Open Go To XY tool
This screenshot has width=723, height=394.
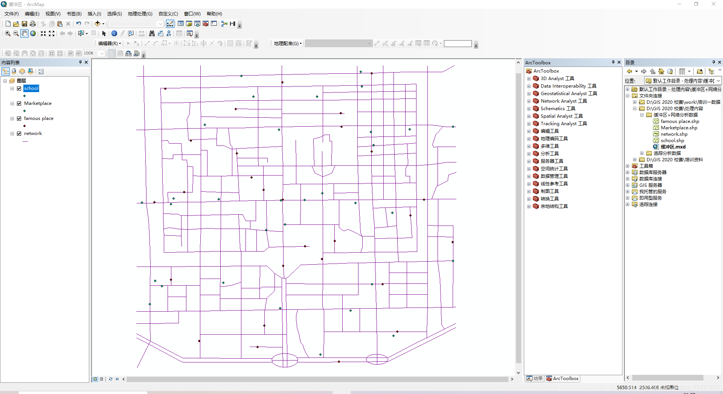(169, 33)
